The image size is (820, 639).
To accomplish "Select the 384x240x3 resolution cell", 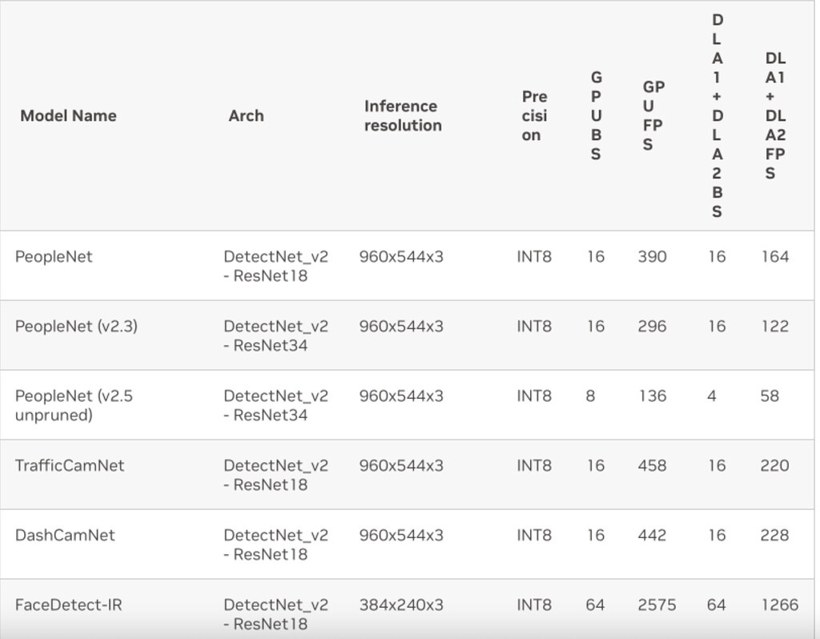I will click(401, 605).
